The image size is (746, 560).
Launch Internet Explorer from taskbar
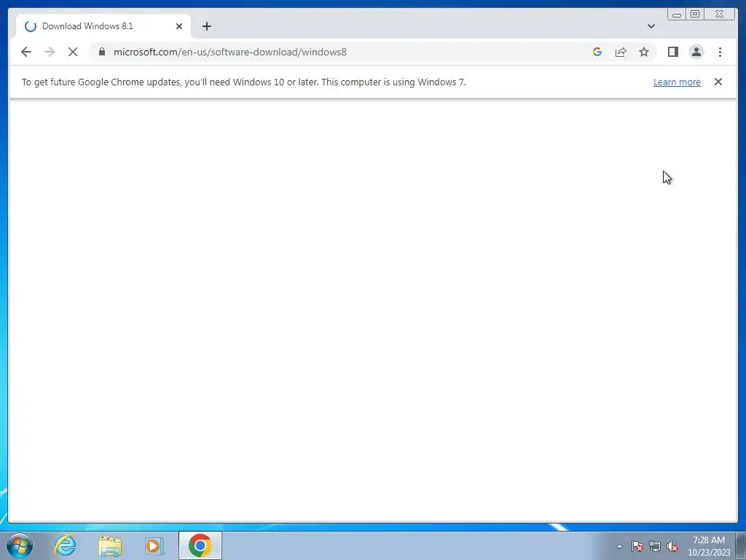coord(65,545)
